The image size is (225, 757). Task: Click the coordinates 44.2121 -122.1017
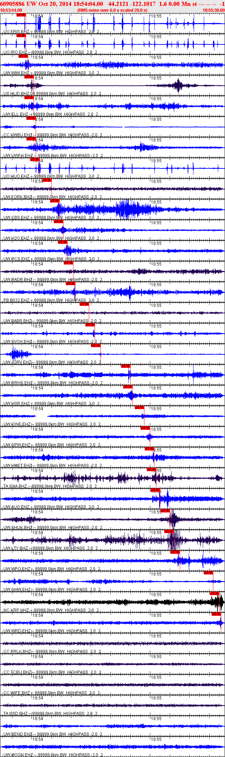[x=132, y=4]
